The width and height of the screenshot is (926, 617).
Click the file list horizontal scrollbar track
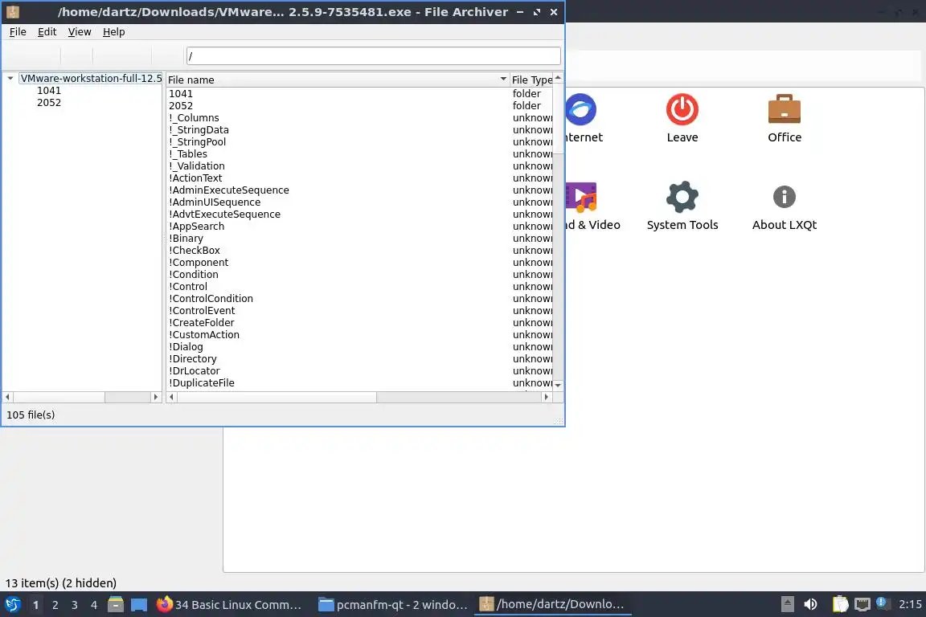(459, 398)
